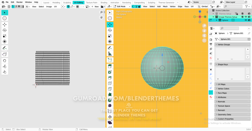
Task: Select the Add Cube tool
Action: point(110,60)
